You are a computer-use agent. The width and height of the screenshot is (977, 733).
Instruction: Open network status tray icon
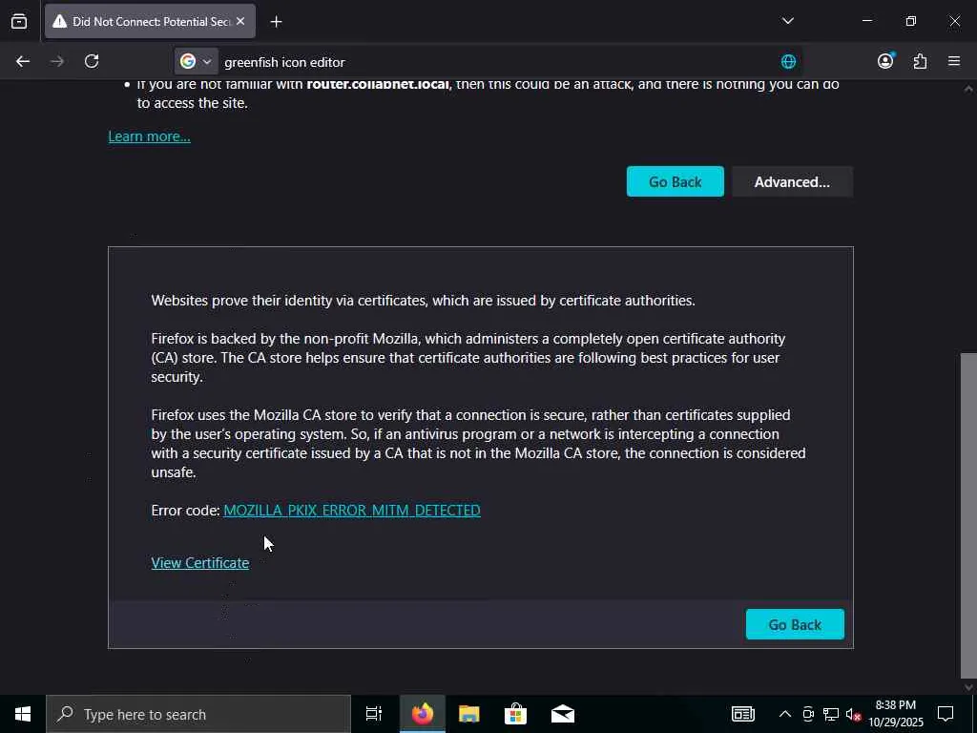pyautogui.click(x=831, y=714)
